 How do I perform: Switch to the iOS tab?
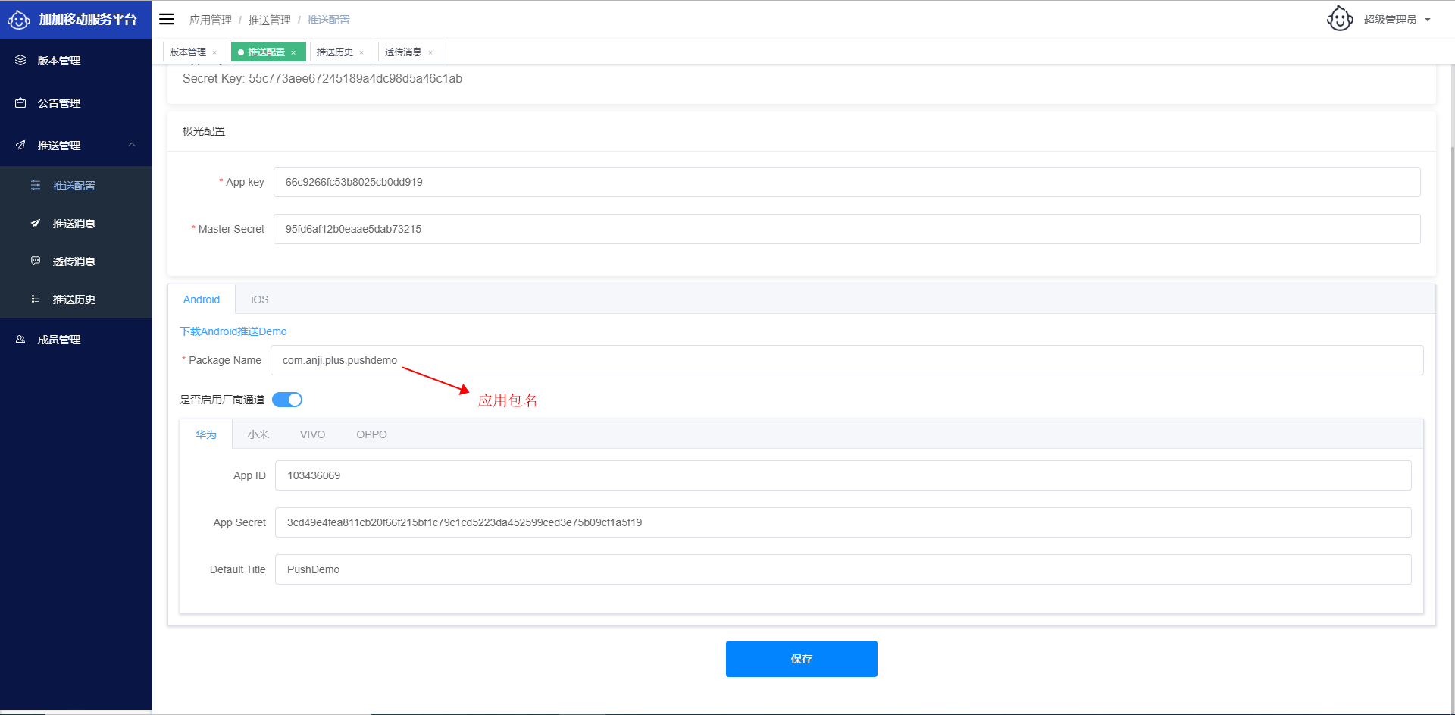259,299
